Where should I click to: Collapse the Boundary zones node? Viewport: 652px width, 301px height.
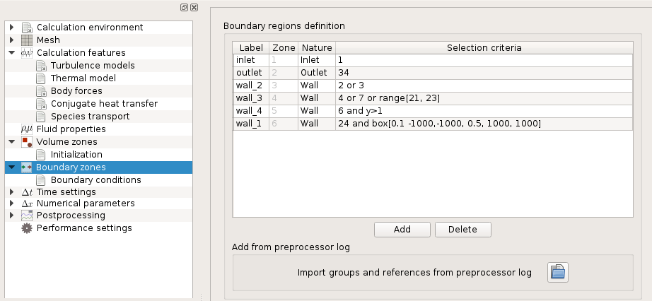click(11, 167)
